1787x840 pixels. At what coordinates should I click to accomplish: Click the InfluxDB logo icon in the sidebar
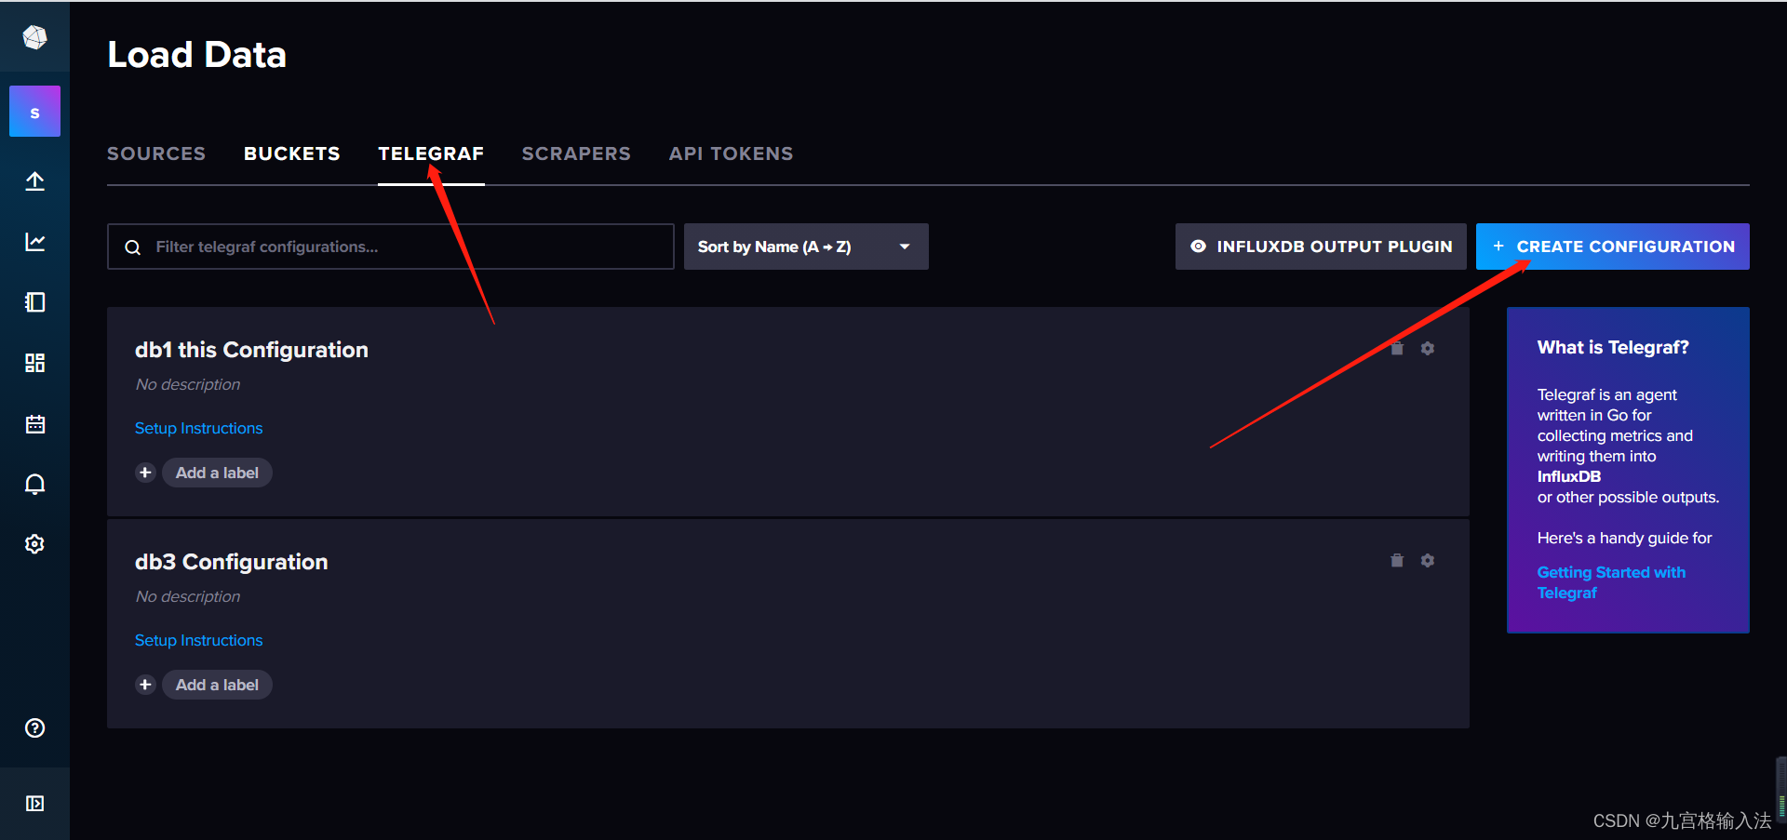point(34,37)
